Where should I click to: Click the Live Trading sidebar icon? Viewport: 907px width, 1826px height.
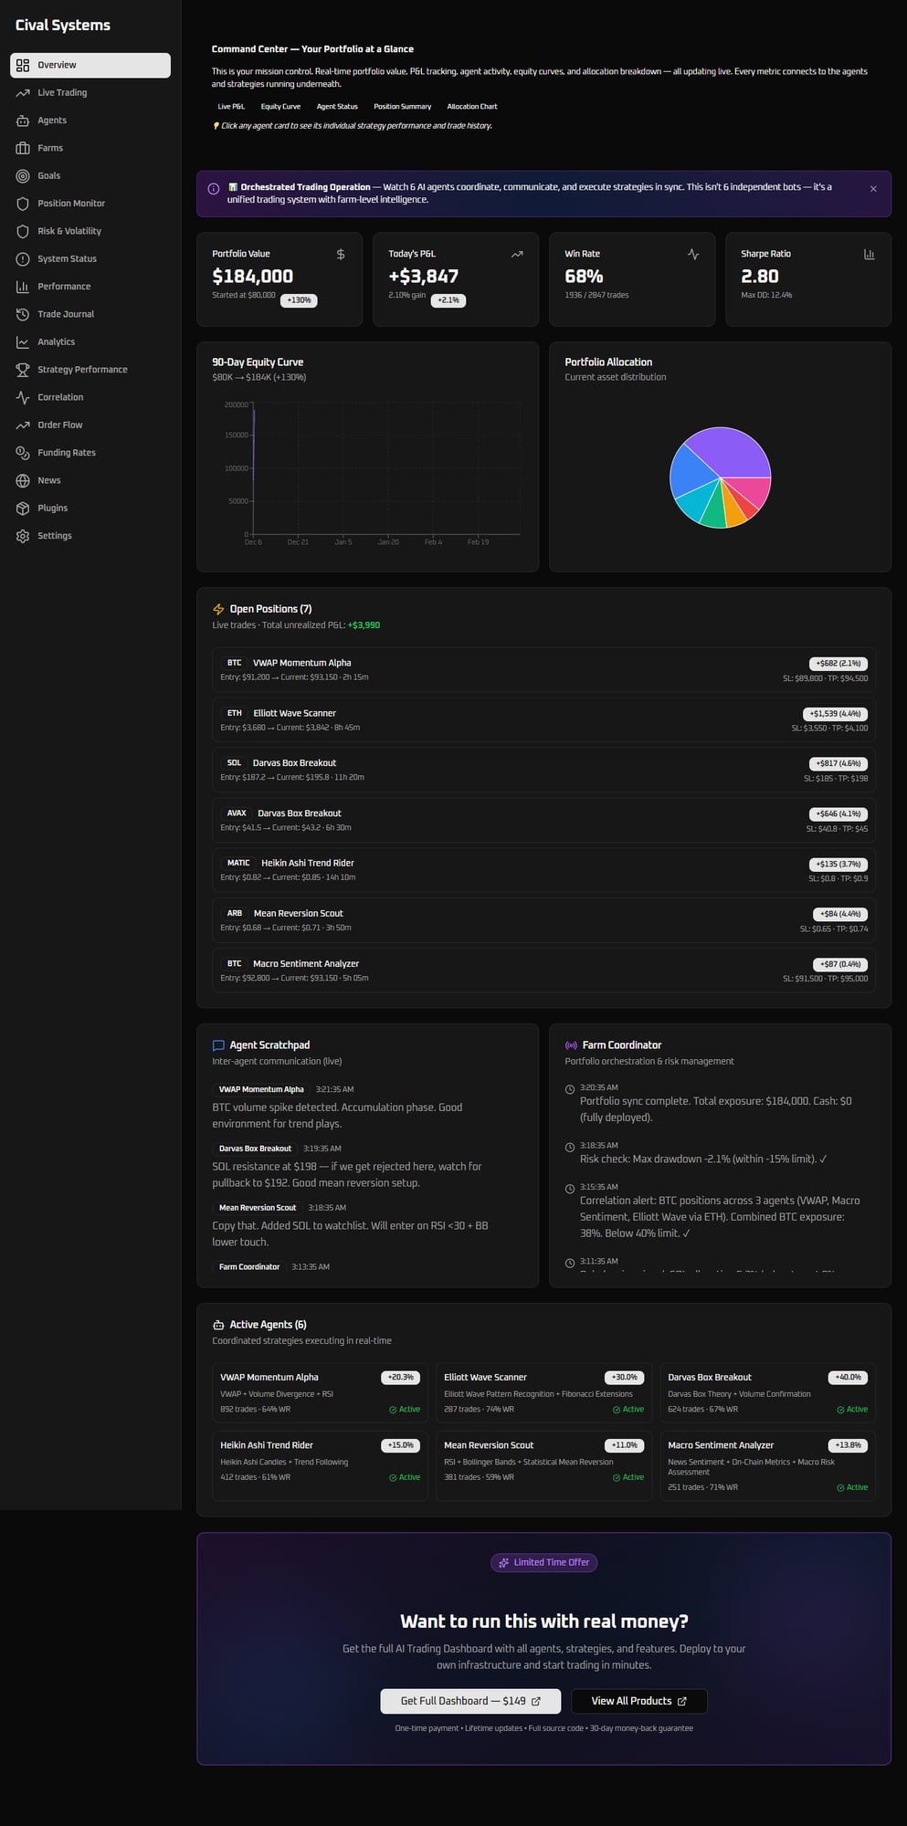tap(23, 93)
